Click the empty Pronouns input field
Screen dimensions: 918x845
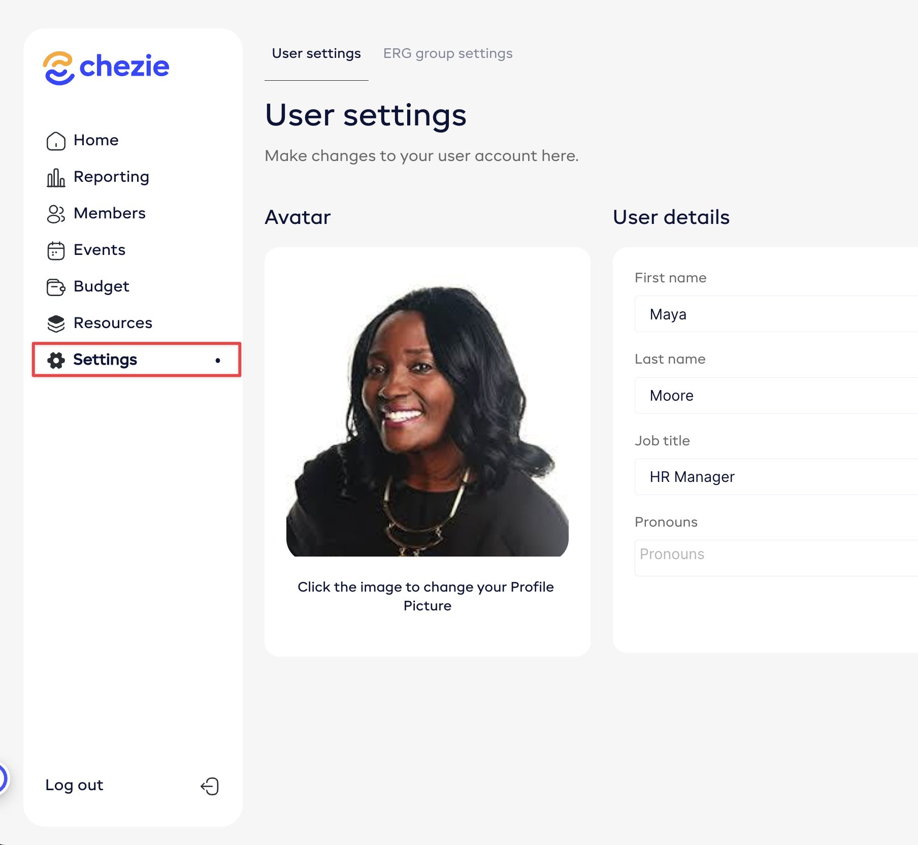pyautogui.click(x=776, y=558)
